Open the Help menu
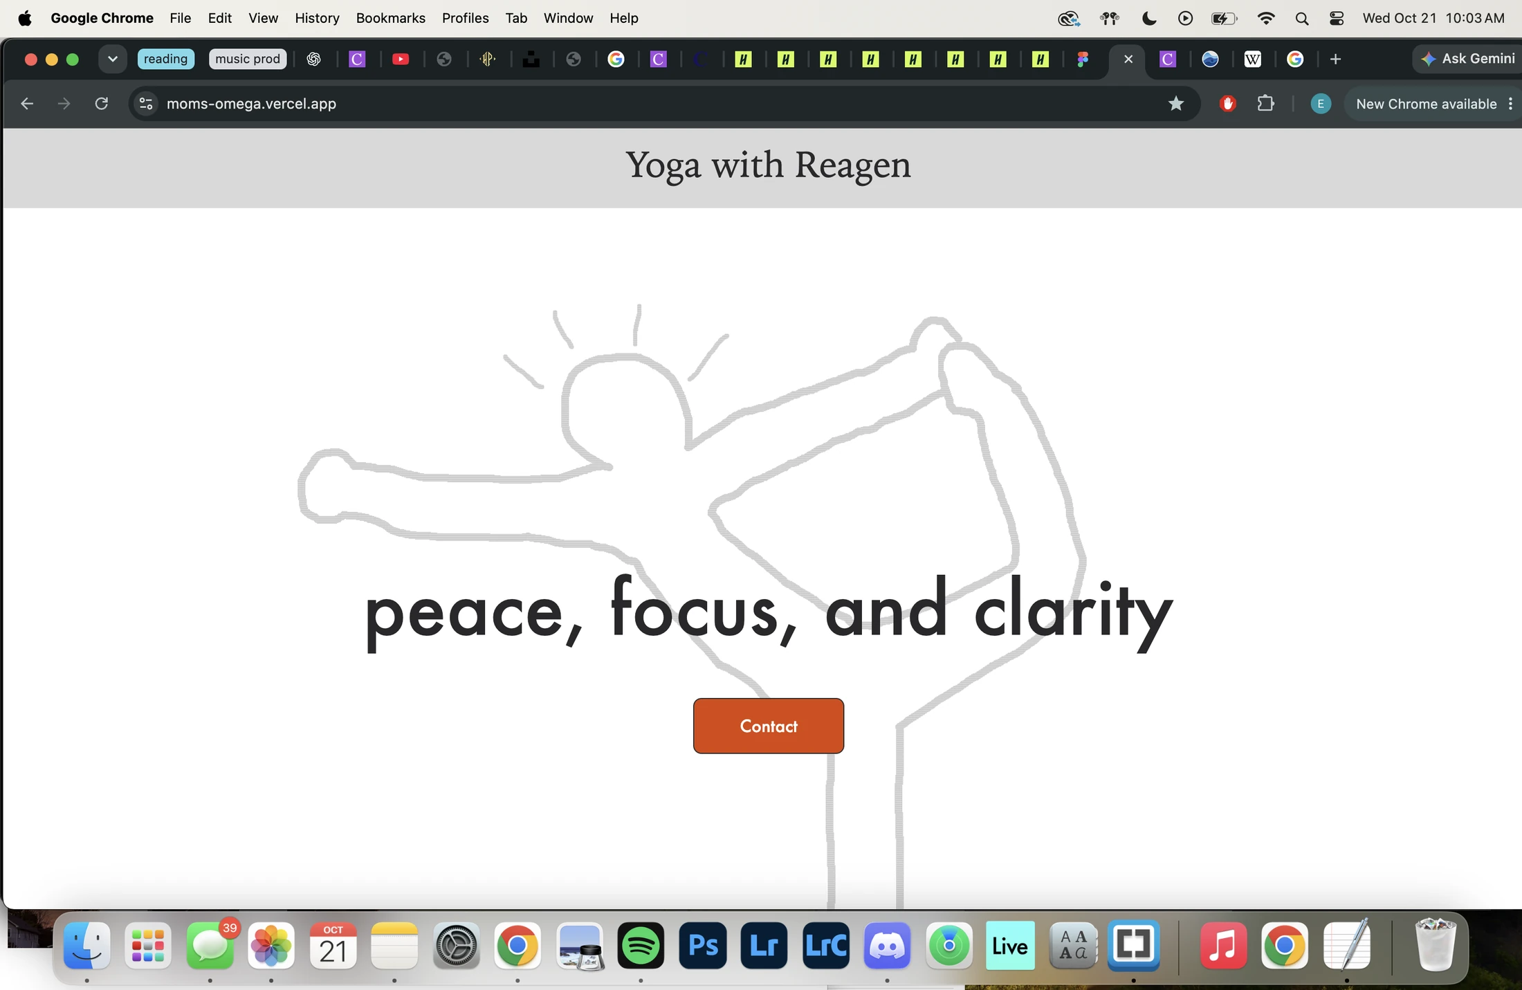Viewport: 1522px width, 990px height. point(623,18)
